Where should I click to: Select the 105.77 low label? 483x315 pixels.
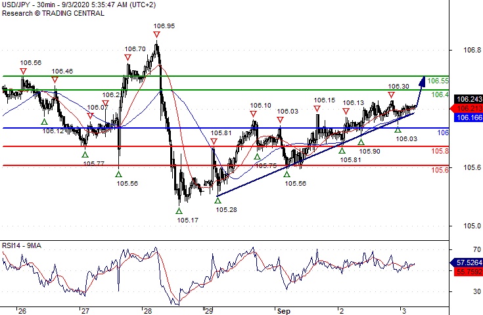coord(94,163)
